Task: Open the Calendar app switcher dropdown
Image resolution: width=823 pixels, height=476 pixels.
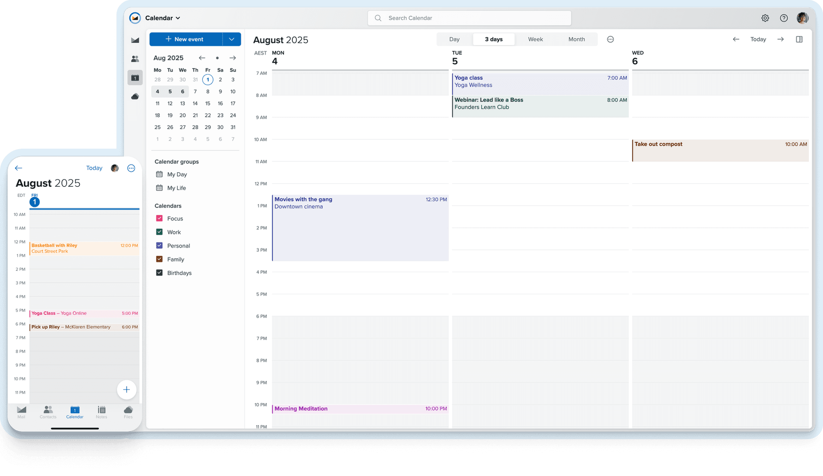Action: tap(162, 18)
